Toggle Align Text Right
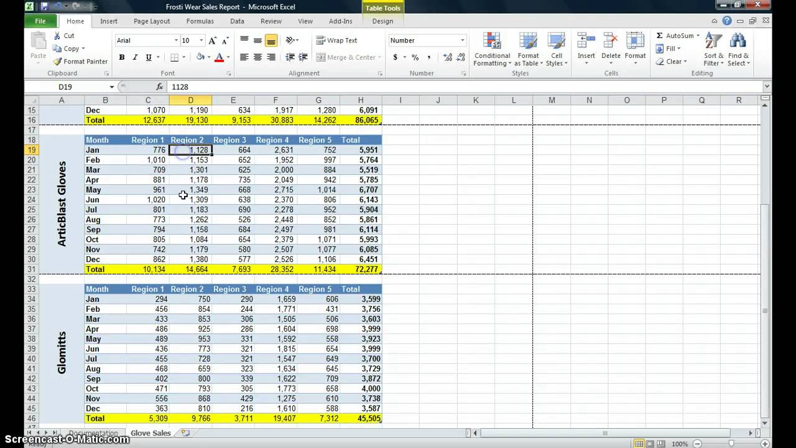The height and width of the screenshot is (448, 796). pos(271,57)
